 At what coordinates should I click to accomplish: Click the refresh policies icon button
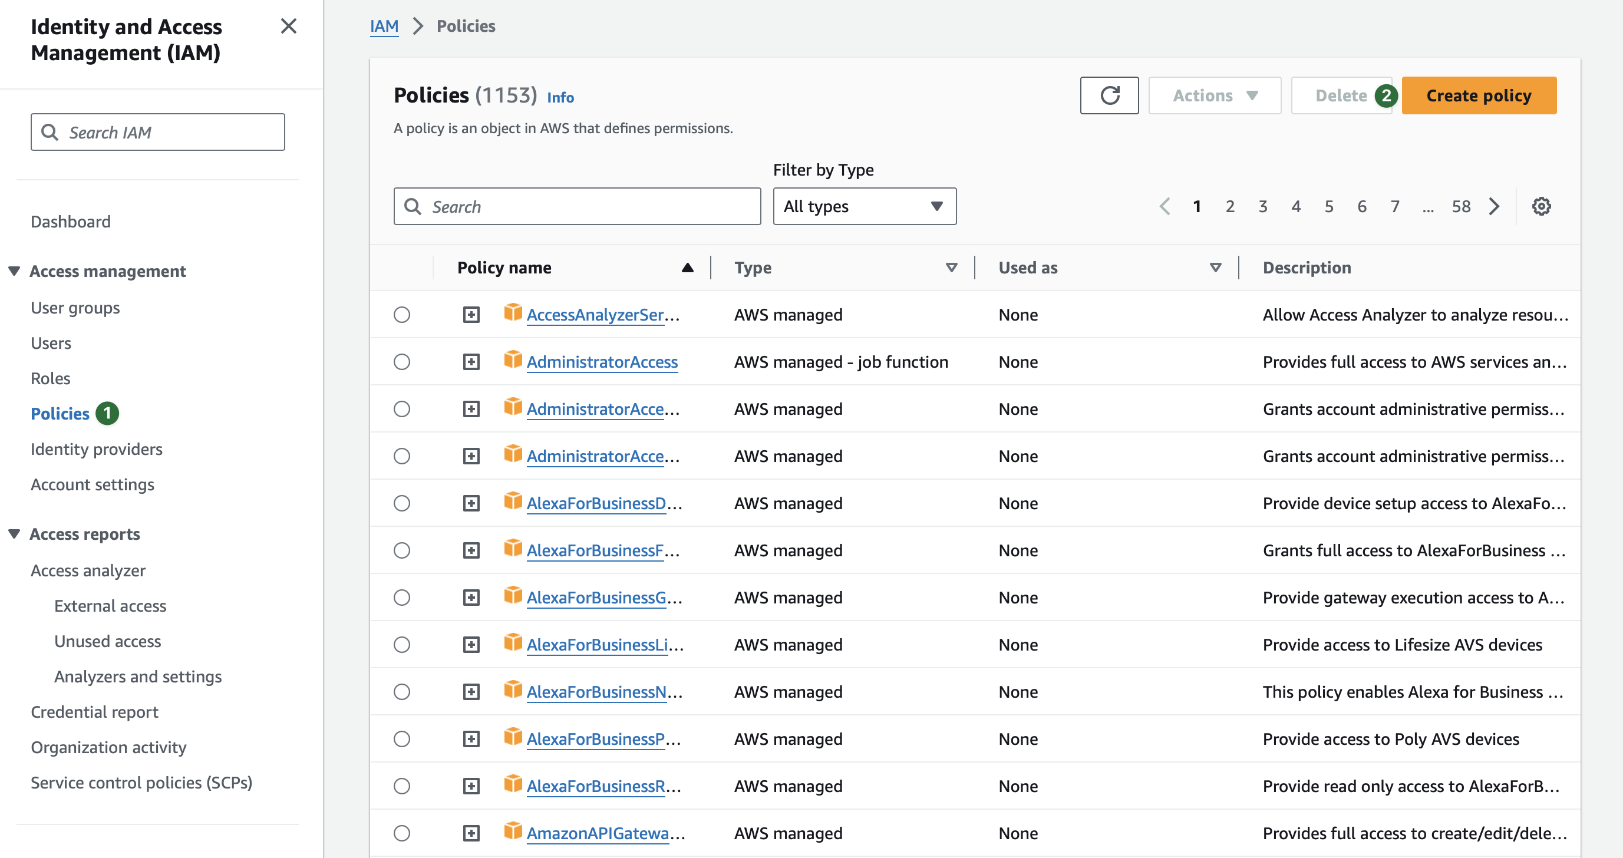(x=1109, y=95)
